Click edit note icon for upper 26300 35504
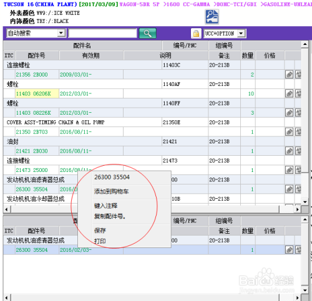The width and height of the screenshot is (312, 301). point(289,189)
